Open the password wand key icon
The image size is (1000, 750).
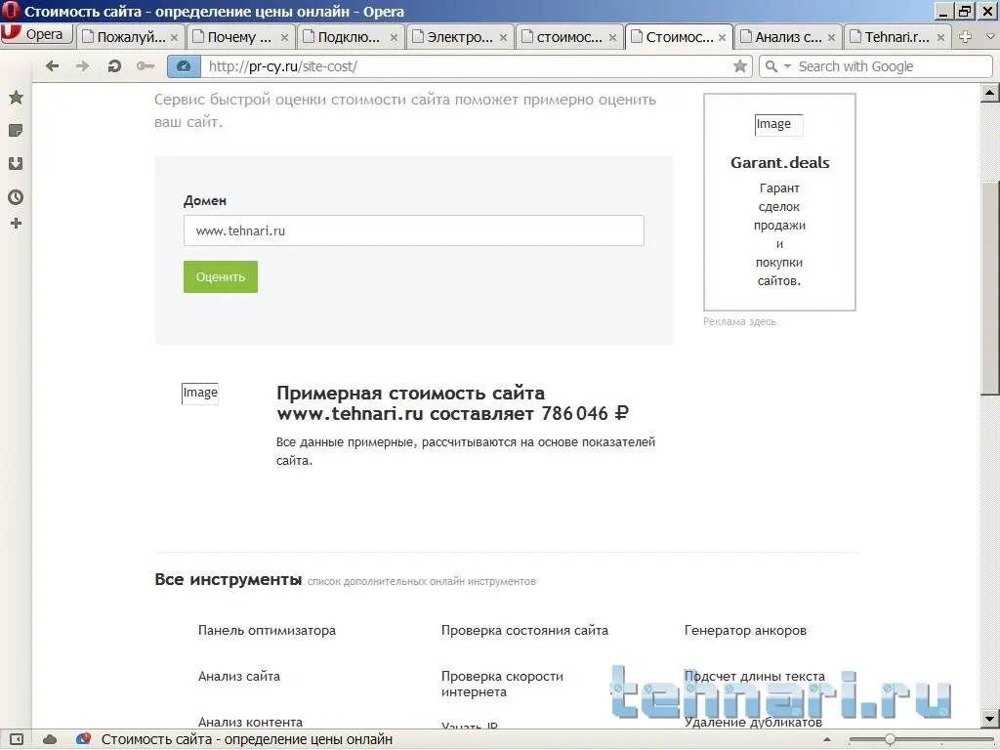point(146,66)
